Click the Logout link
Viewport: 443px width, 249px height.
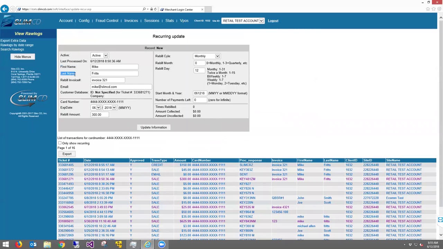[x=273, y=21]
